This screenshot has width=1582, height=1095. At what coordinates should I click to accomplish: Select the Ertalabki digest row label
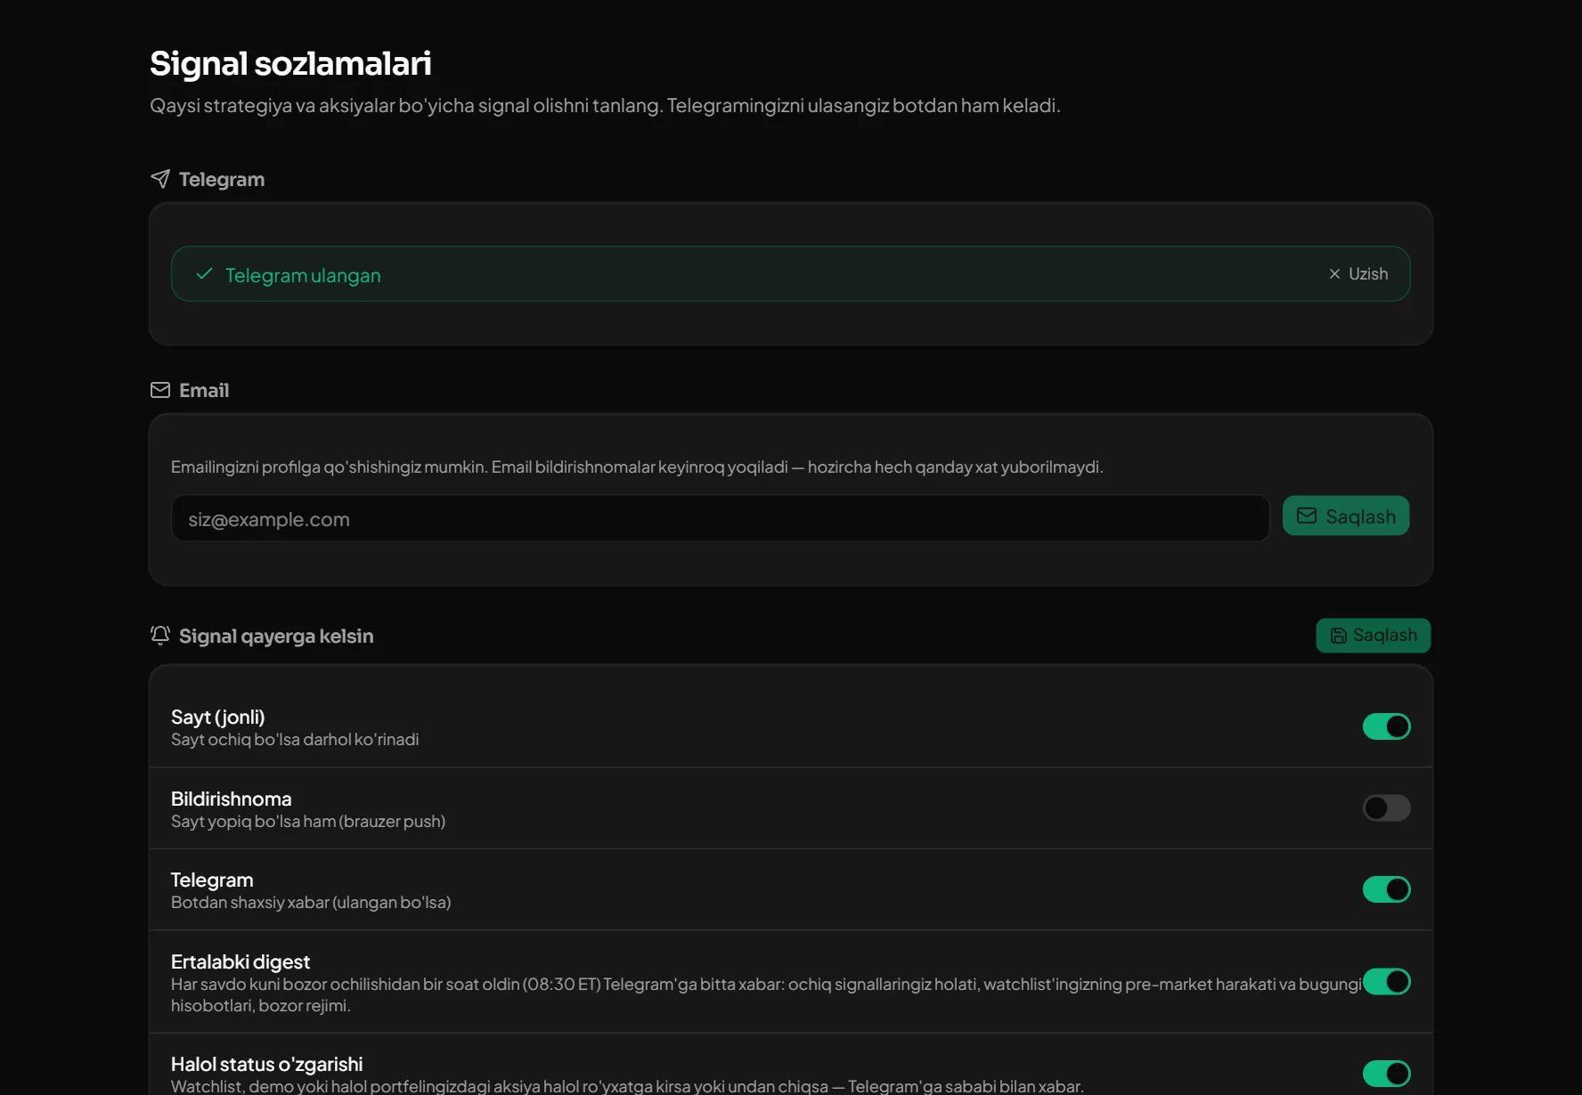pos(241,962)
